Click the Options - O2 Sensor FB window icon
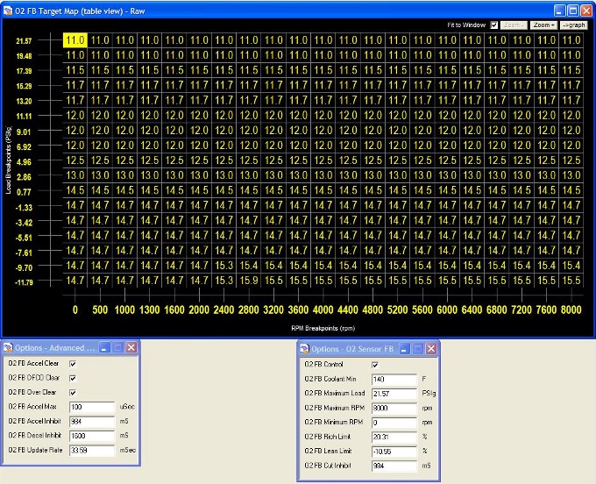This screenshot has width=596, height=484. tap(304, 347)
